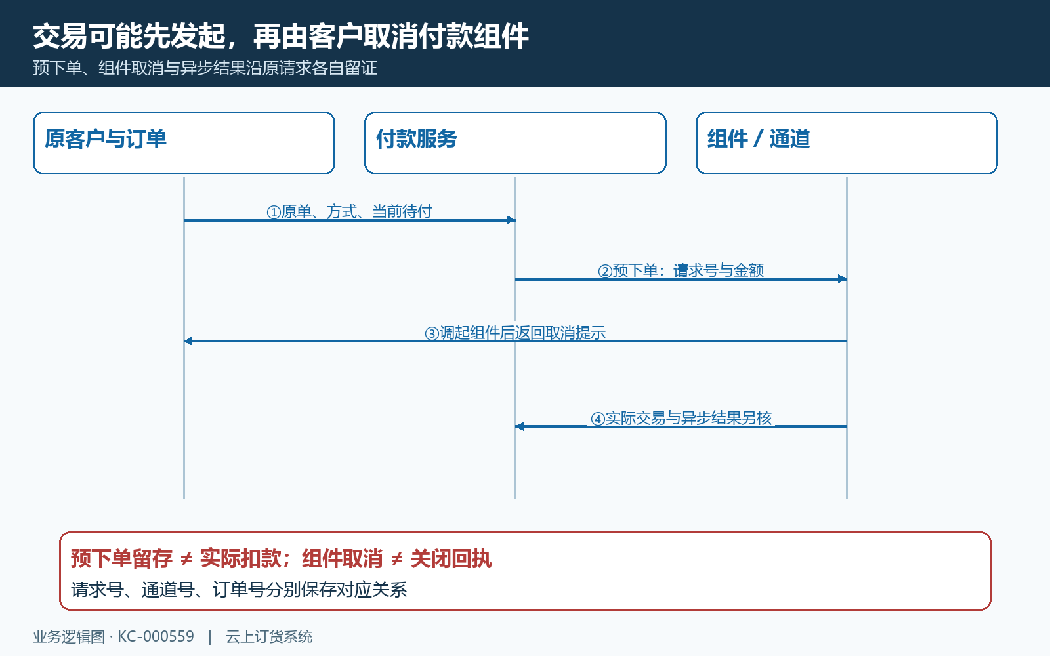
Task: Click the label ③调起组件后返回取消提示
Action: click(x=515, y=333)
